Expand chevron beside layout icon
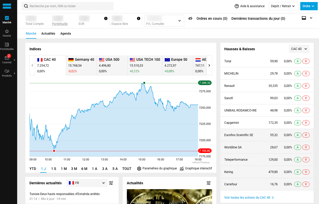The width and height of the screenshot is (319, 204). point(311,18)
